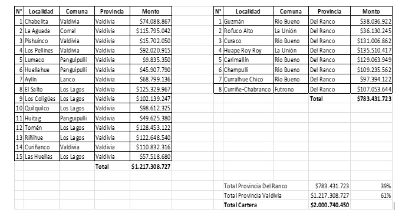402x216 pixels.
Task: Select the Chabelita locality cell
Action: [x=41, y=21]
